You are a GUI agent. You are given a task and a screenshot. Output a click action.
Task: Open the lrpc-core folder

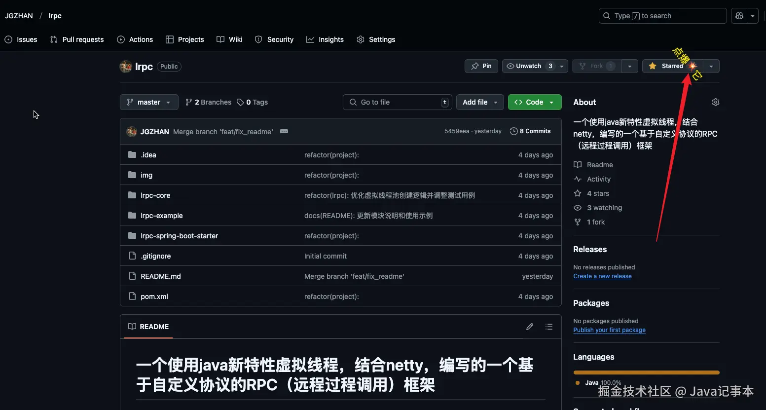pos(155,195)
